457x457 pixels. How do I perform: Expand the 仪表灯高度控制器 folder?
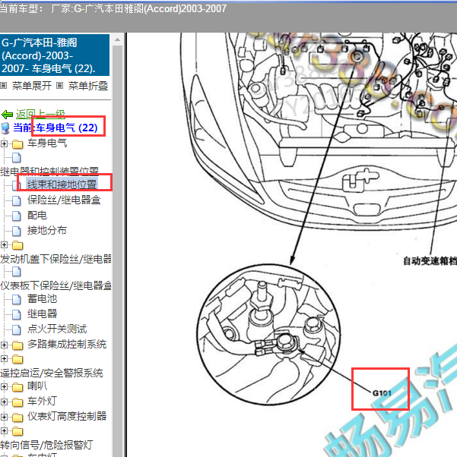tap(4, 417)
